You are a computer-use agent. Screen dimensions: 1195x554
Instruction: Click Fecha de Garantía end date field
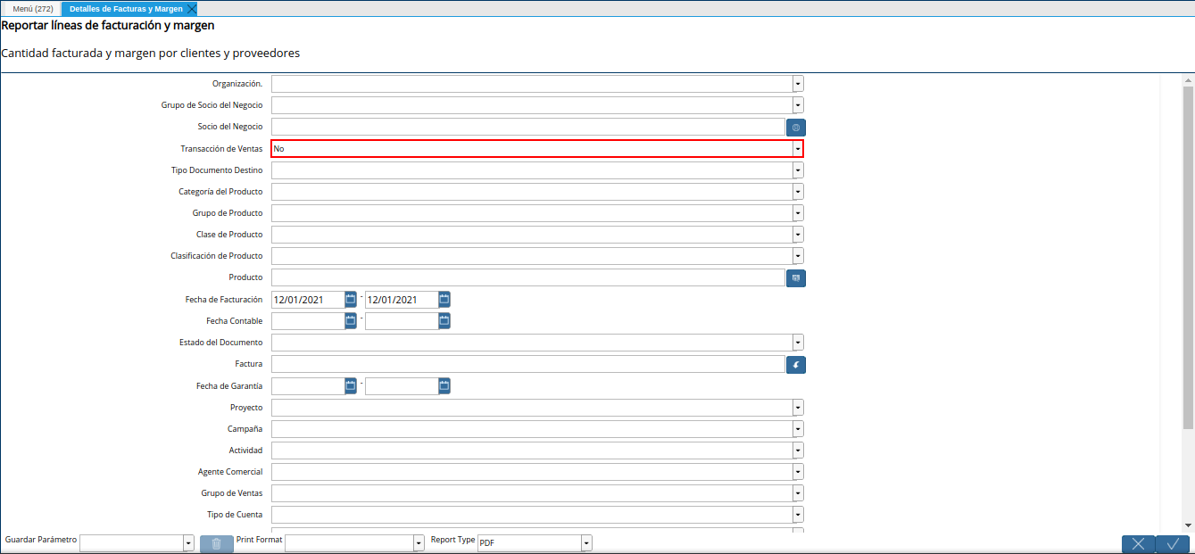(402, 386)
